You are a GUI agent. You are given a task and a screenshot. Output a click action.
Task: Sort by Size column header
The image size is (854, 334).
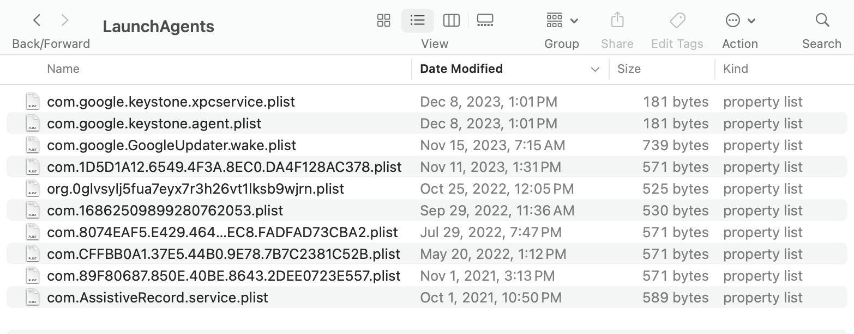(x=629, y=69)
